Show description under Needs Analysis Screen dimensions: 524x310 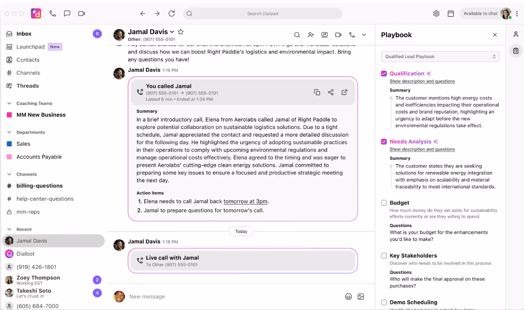(x=422, y=149)
